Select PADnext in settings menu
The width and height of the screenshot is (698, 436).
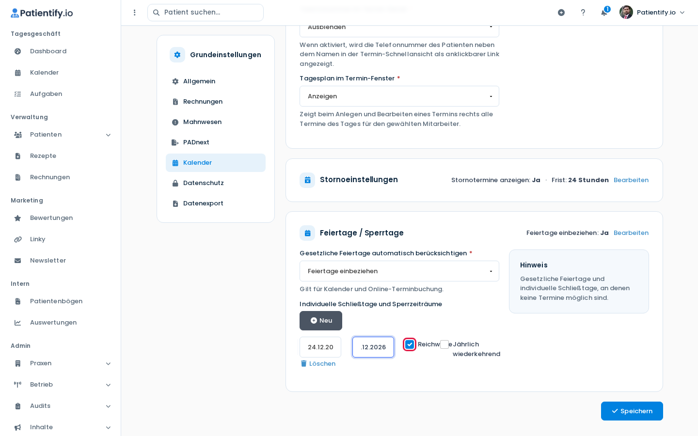(x=216, y=142)
